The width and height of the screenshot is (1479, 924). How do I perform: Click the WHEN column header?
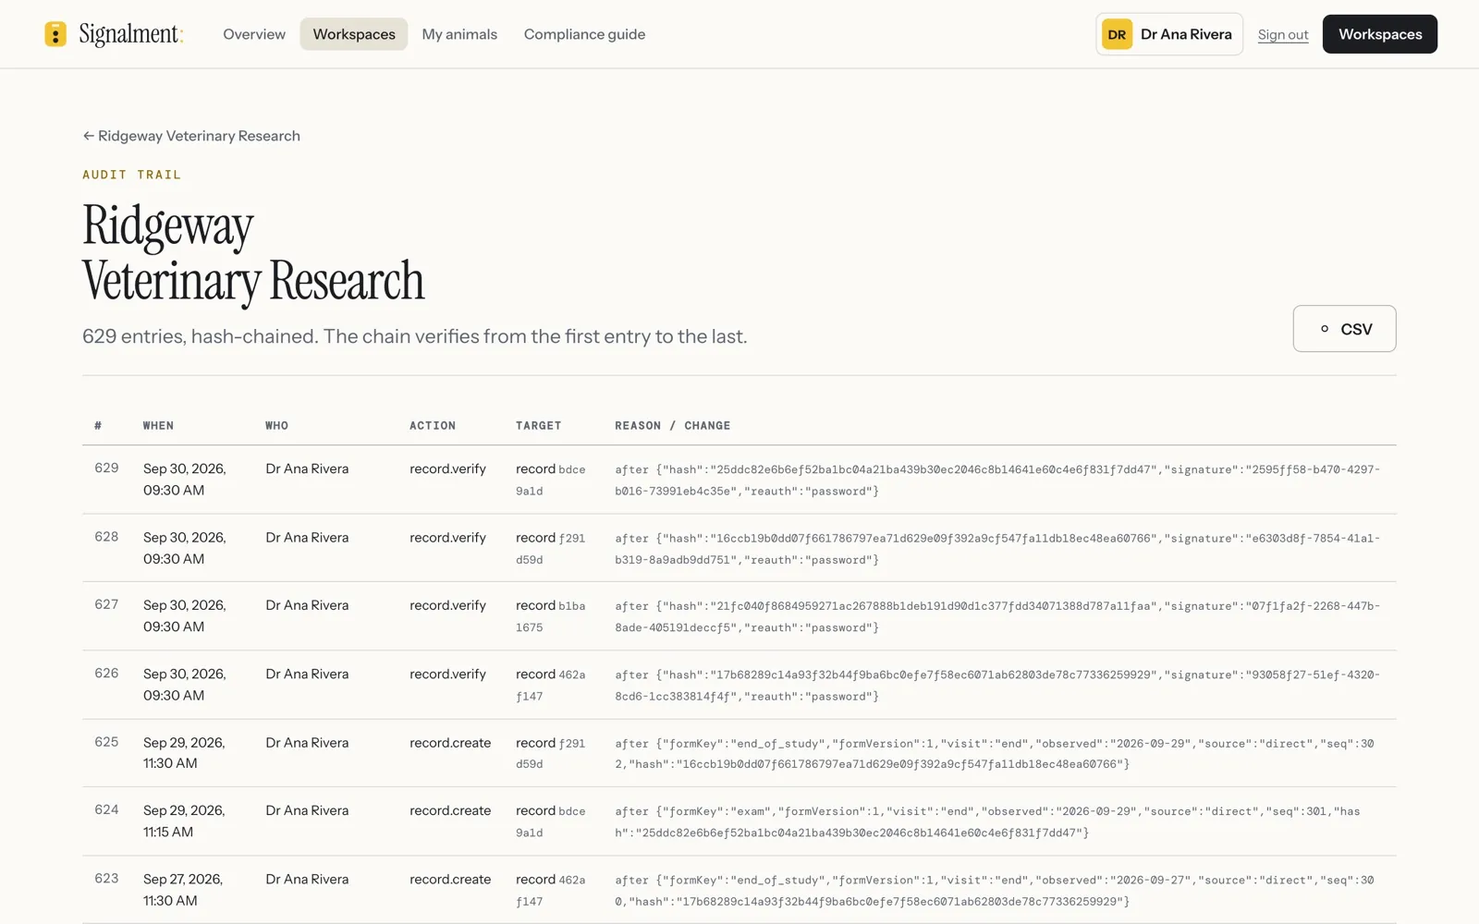[x=158, y=426]
